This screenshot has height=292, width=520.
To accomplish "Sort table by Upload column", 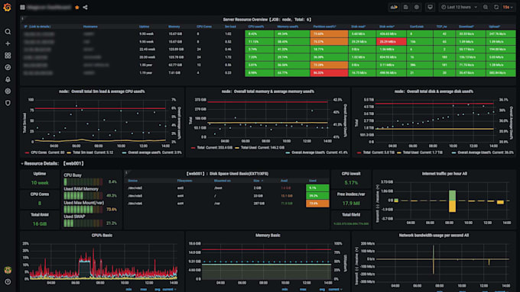I will pyautogui.click(x=495, y=27).
